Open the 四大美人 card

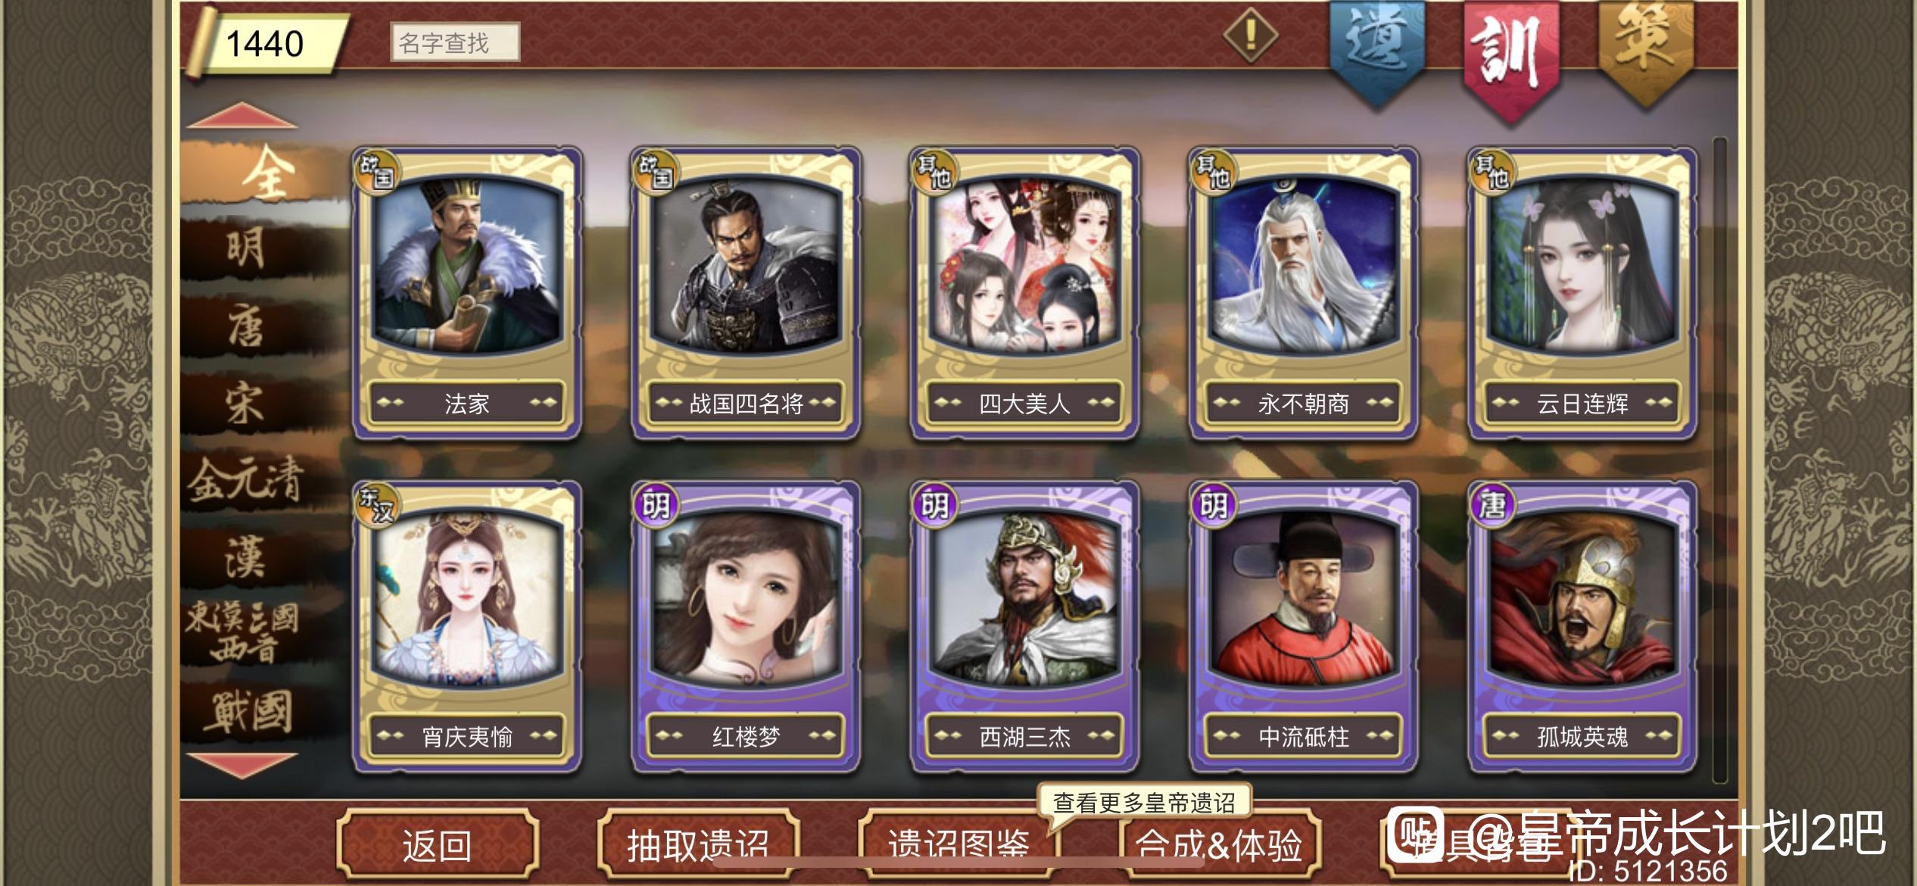[x=1024, y=293]
